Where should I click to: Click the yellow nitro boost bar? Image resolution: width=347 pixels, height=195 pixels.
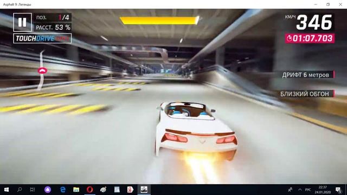coord(159,21)
